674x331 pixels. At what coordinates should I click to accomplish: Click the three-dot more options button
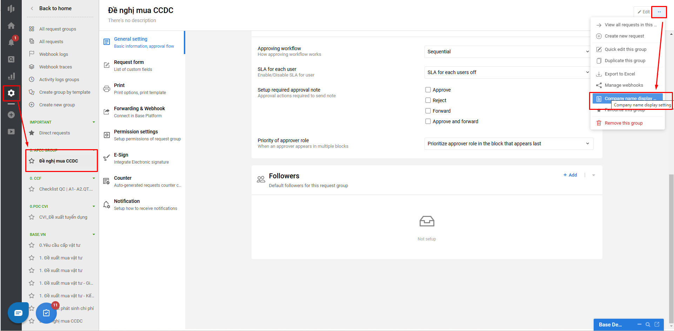[659, 12]
